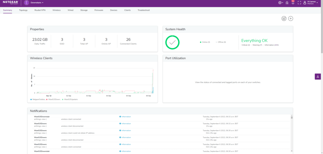Open the shopping bag store icon
This screenshot has height=154, width=323.
[x=287, y=3]
